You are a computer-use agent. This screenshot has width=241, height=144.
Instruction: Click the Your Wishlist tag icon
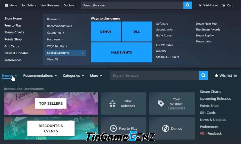[161, 104]
